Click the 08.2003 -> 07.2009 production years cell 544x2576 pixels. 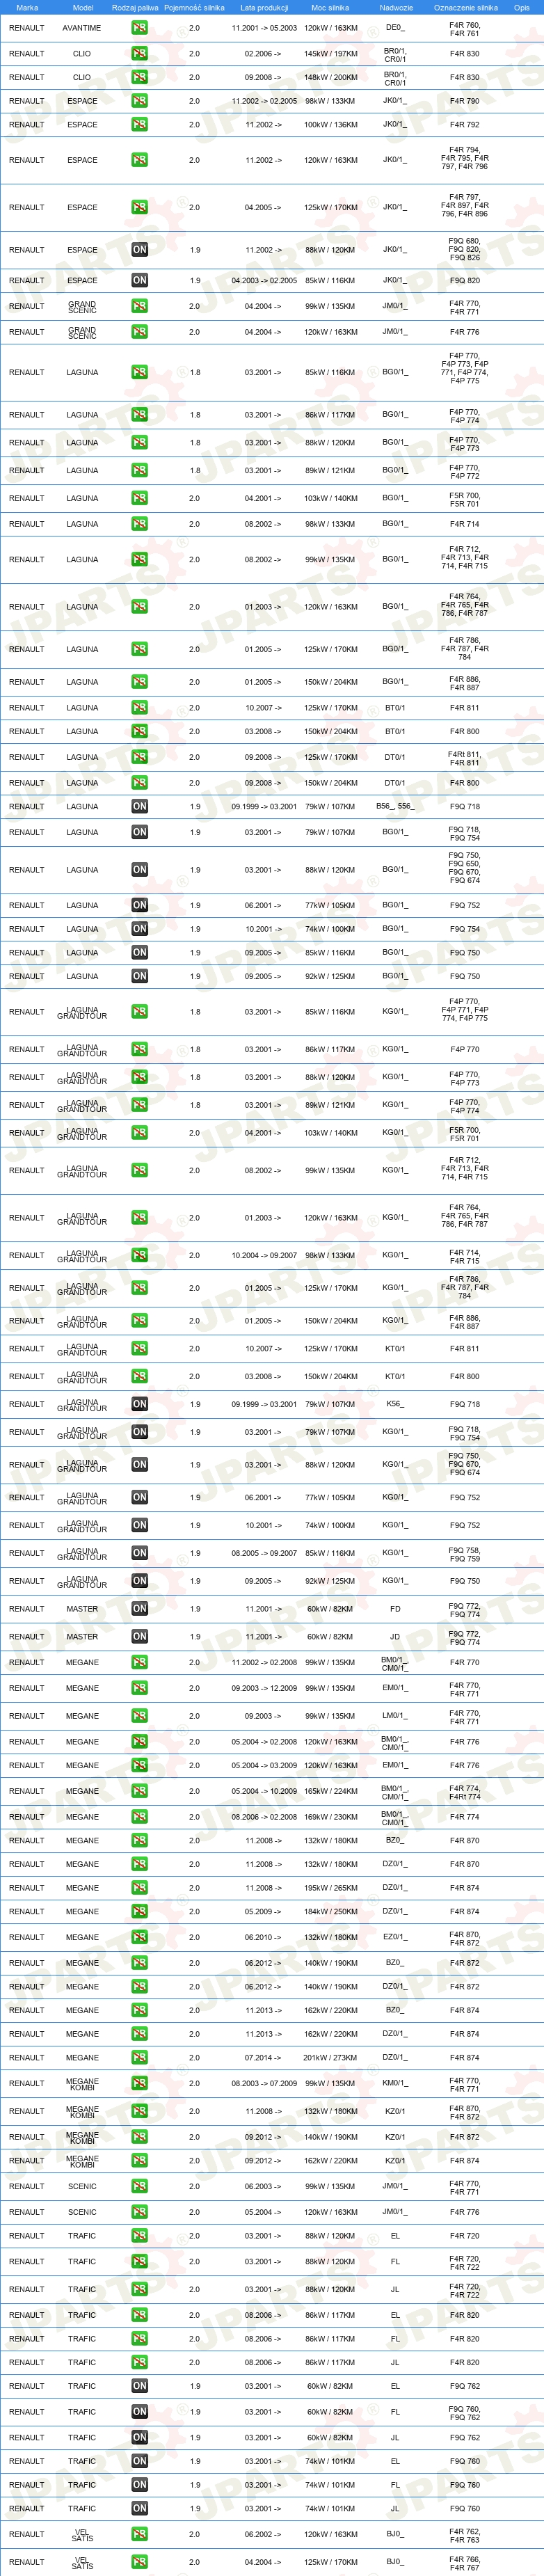pyautogui.click(x=264, y=2083)
